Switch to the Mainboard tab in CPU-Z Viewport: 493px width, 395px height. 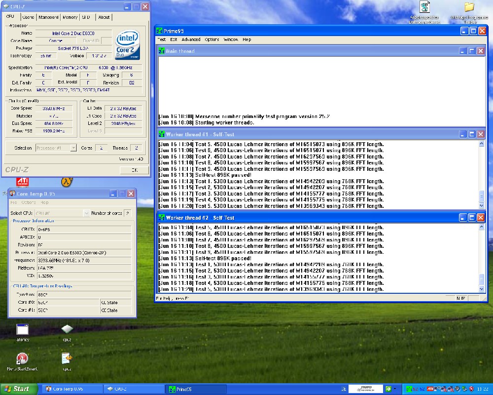click(x=48, y=17)
